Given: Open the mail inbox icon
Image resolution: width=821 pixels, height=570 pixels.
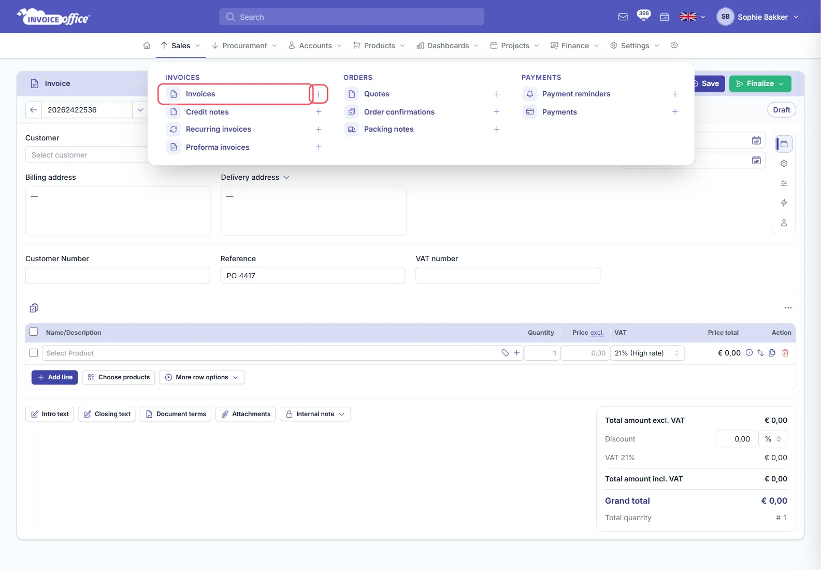Looking at the screenshot, I should 623,17.
